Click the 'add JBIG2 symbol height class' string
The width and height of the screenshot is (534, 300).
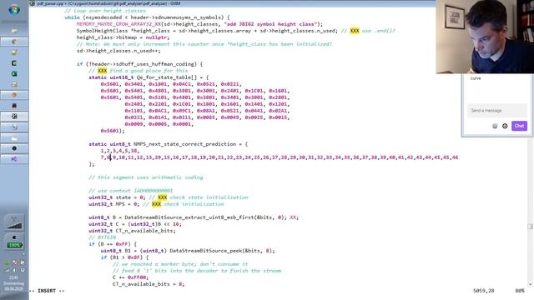point(270,24)
